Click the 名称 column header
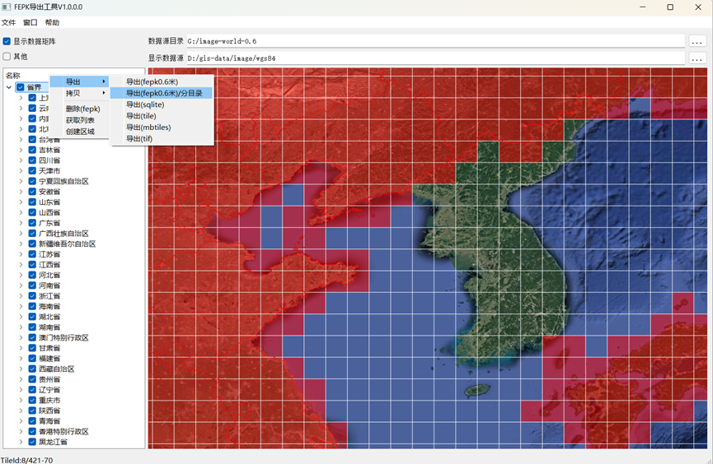This screenshot has width=713, height=464. point(12,76)
